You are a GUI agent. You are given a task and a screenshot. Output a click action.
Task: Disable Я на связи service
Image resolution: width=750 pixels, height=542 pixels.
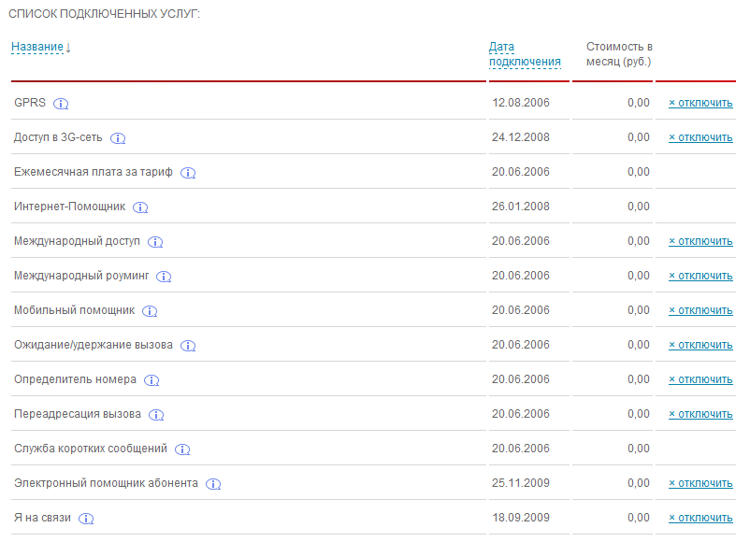coord(700,518)
